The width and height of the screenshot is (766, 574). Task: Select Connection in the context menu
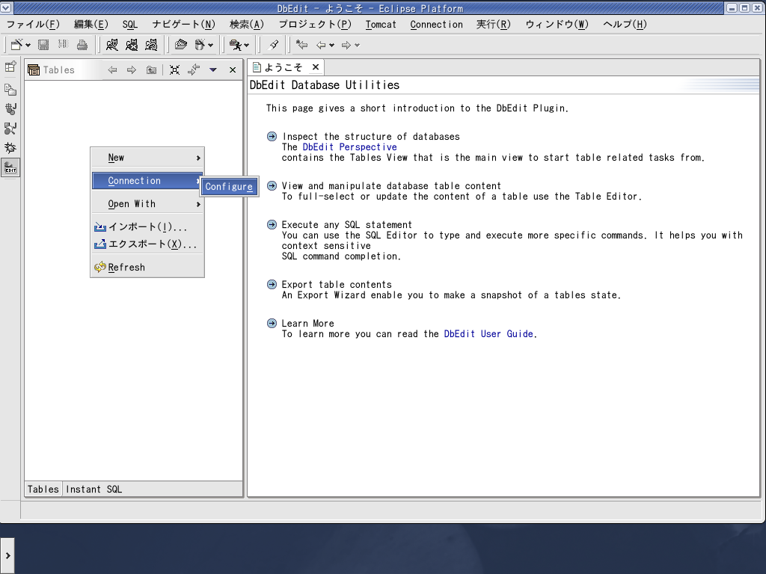(147, 181)
